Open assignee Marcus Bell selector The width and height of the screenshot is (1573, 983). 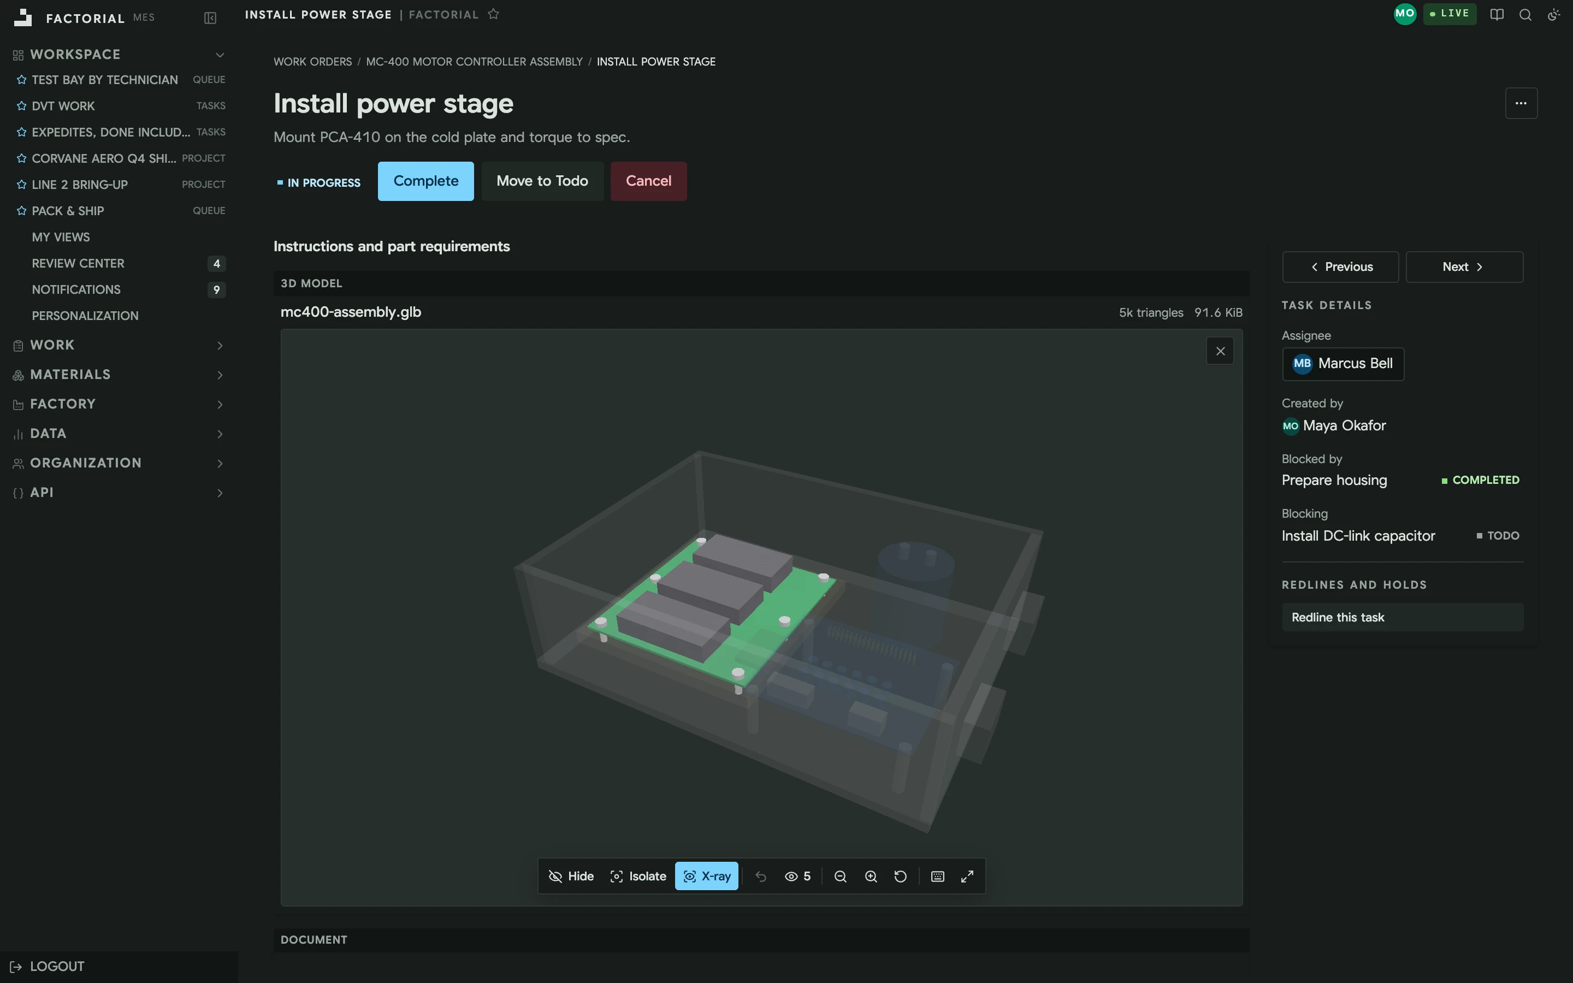tap(1343, 364)
